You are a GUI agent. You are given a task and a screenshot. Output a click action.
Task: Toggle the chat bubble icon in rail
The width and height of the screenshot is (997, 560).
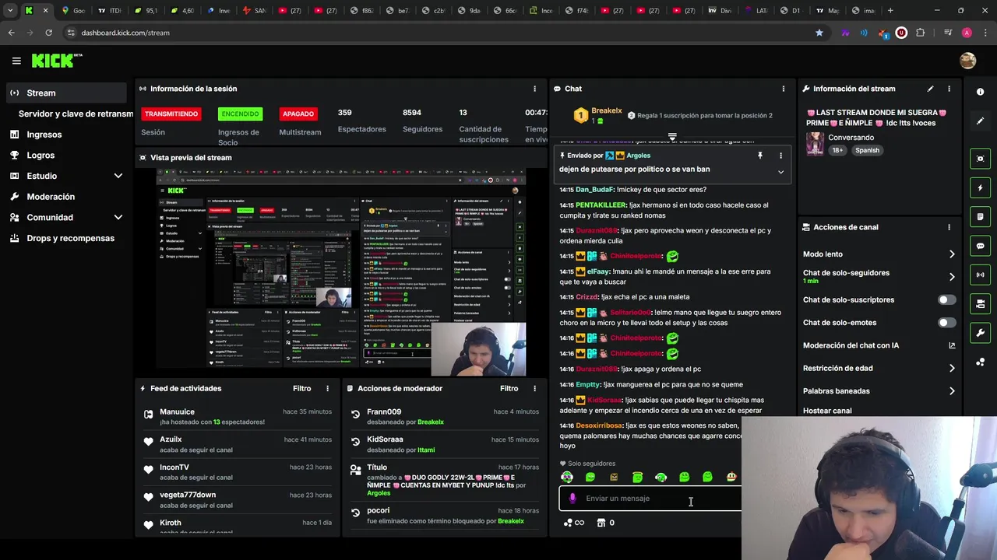(x=980, y=246)
